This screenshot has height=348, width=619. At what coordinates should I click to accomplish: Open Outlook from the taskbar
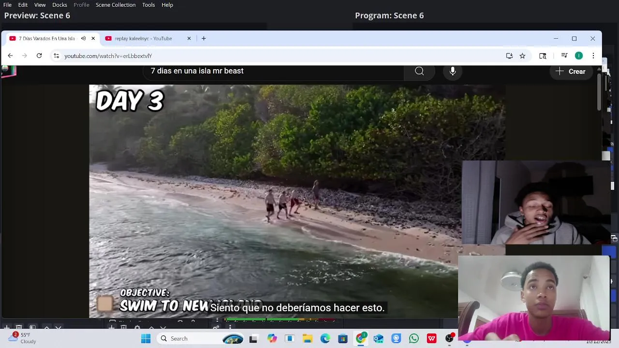[x=378, y=338]
